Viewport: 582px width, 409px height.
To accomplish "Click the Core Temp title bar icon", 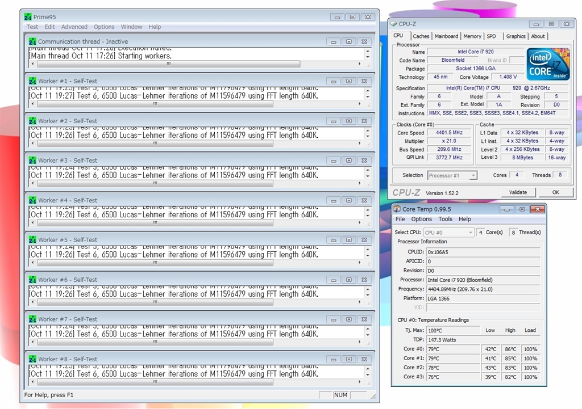I will (397, 209).
